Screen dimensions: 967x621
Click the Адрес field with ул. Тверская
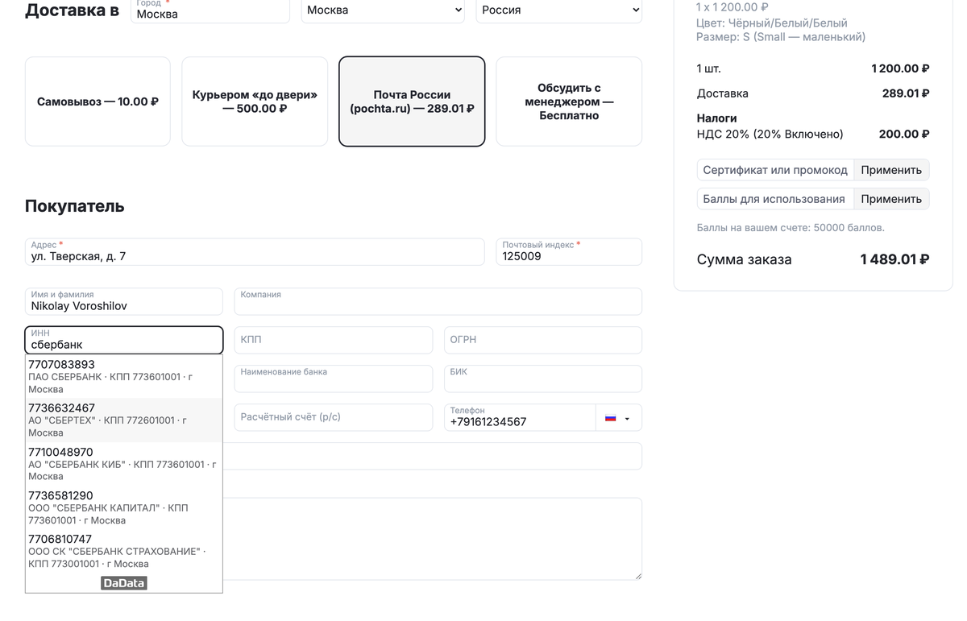(x=255, y=252)
